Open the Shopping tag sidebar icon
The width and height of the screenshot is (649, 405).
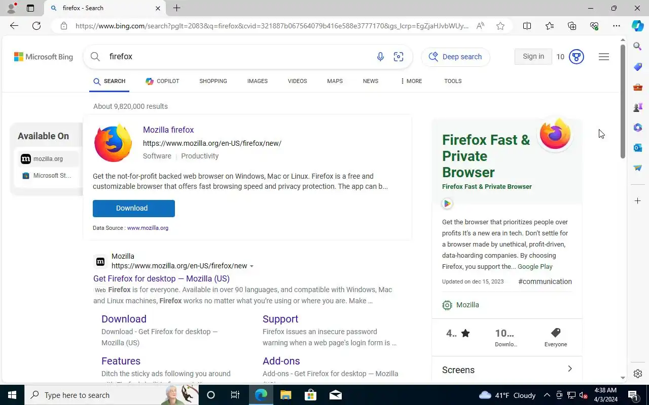click(x=638, y=67)
